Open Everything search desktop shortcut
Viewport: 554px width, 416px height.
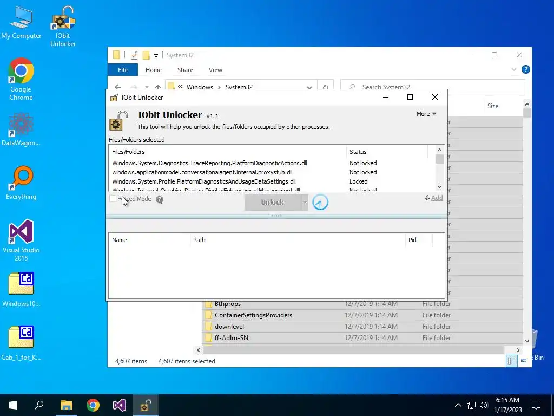21,183
